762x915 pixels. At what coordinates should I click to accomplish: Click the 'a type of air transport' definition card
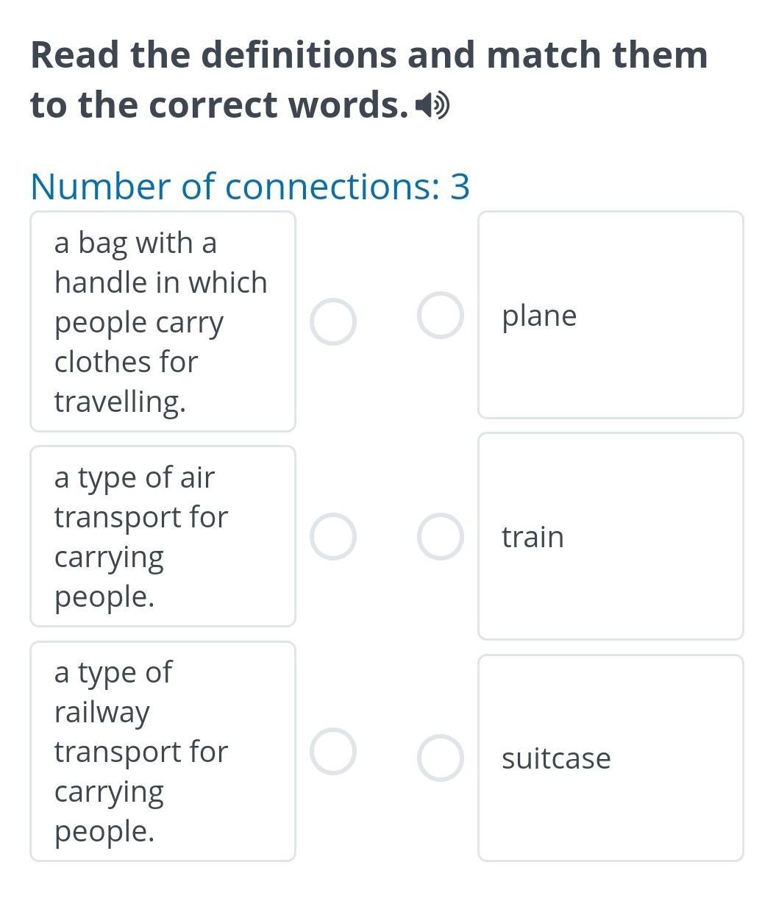162,536
